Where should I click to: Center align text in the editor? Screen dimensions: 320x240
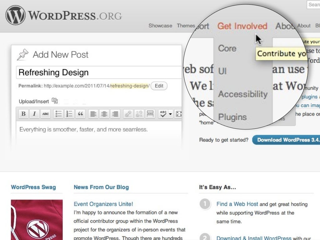(104, 114)
